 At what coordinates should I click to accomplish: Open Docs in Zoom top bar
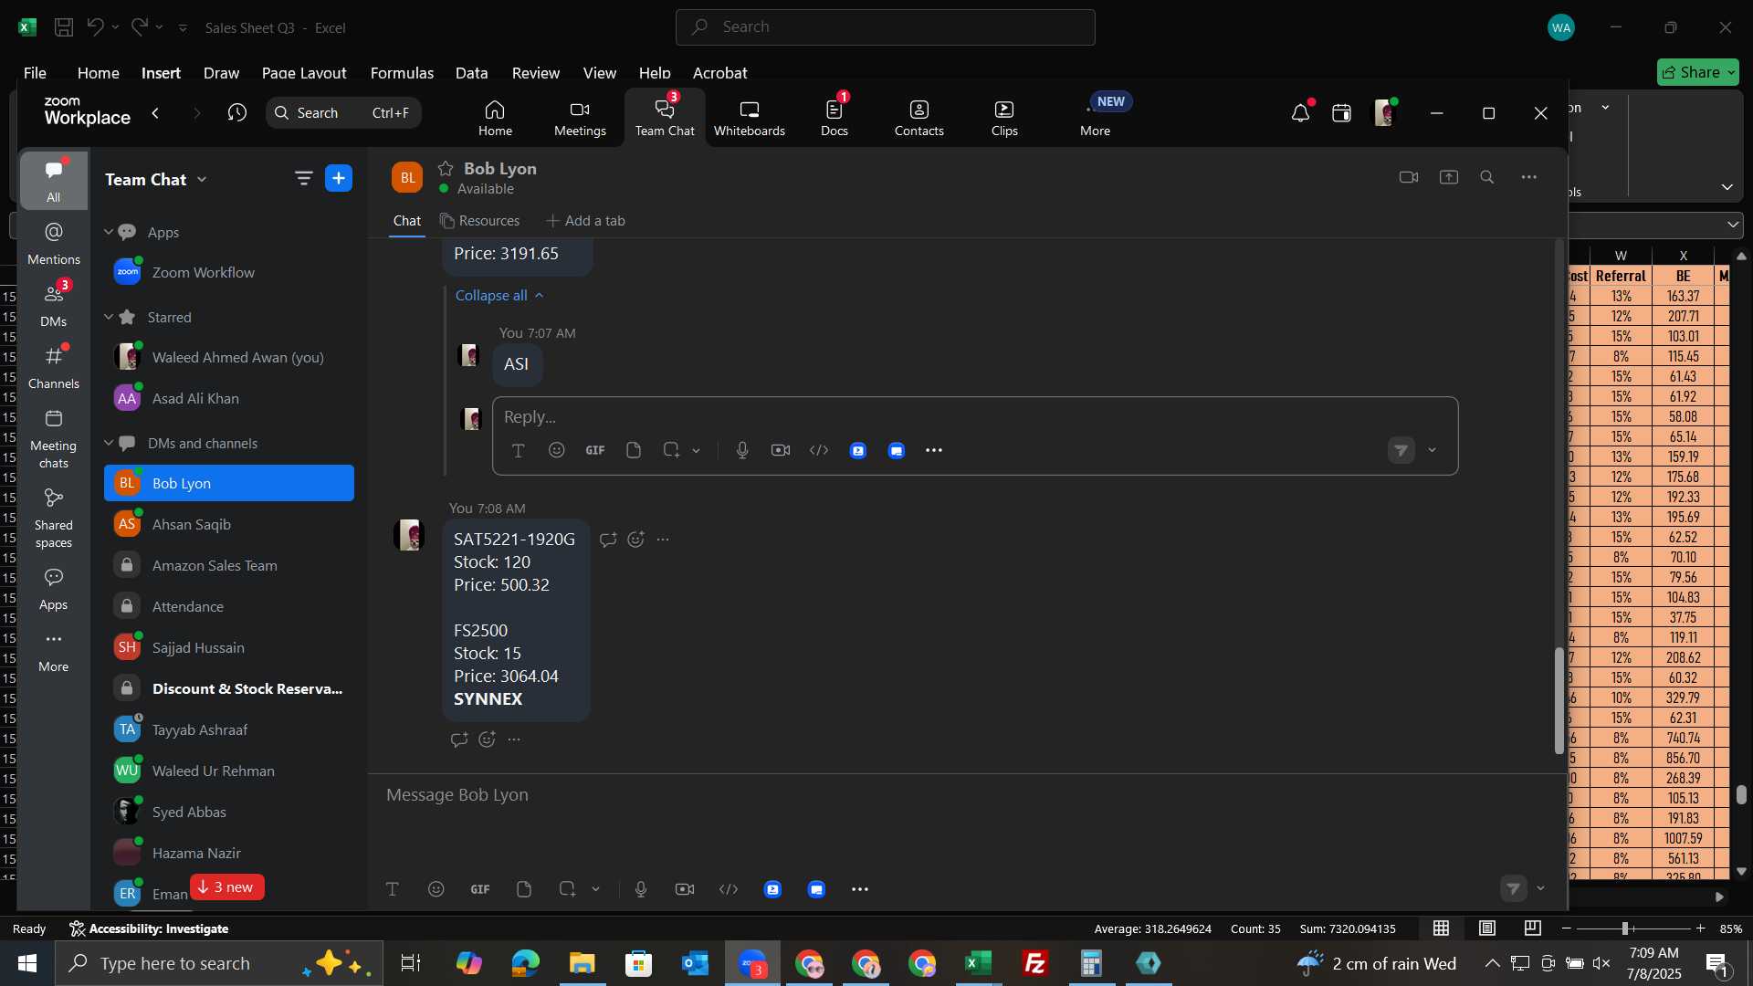[834, 119]
